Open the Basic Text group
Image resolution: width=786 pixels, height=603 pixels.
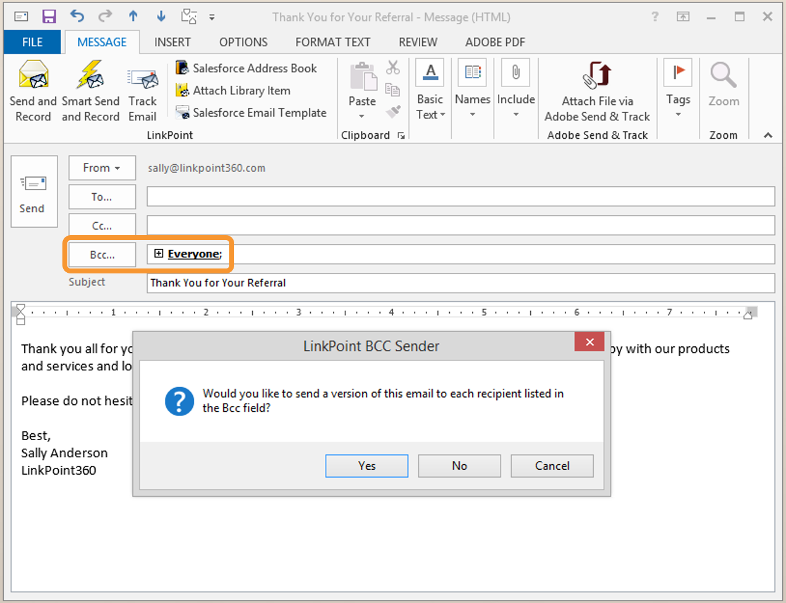[431, 90]
